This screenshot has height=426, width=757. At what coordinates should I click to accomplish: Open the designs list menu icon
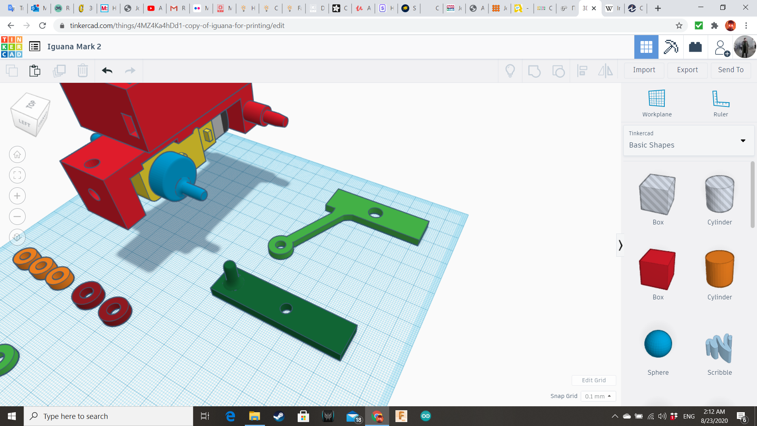pos(35,47)
